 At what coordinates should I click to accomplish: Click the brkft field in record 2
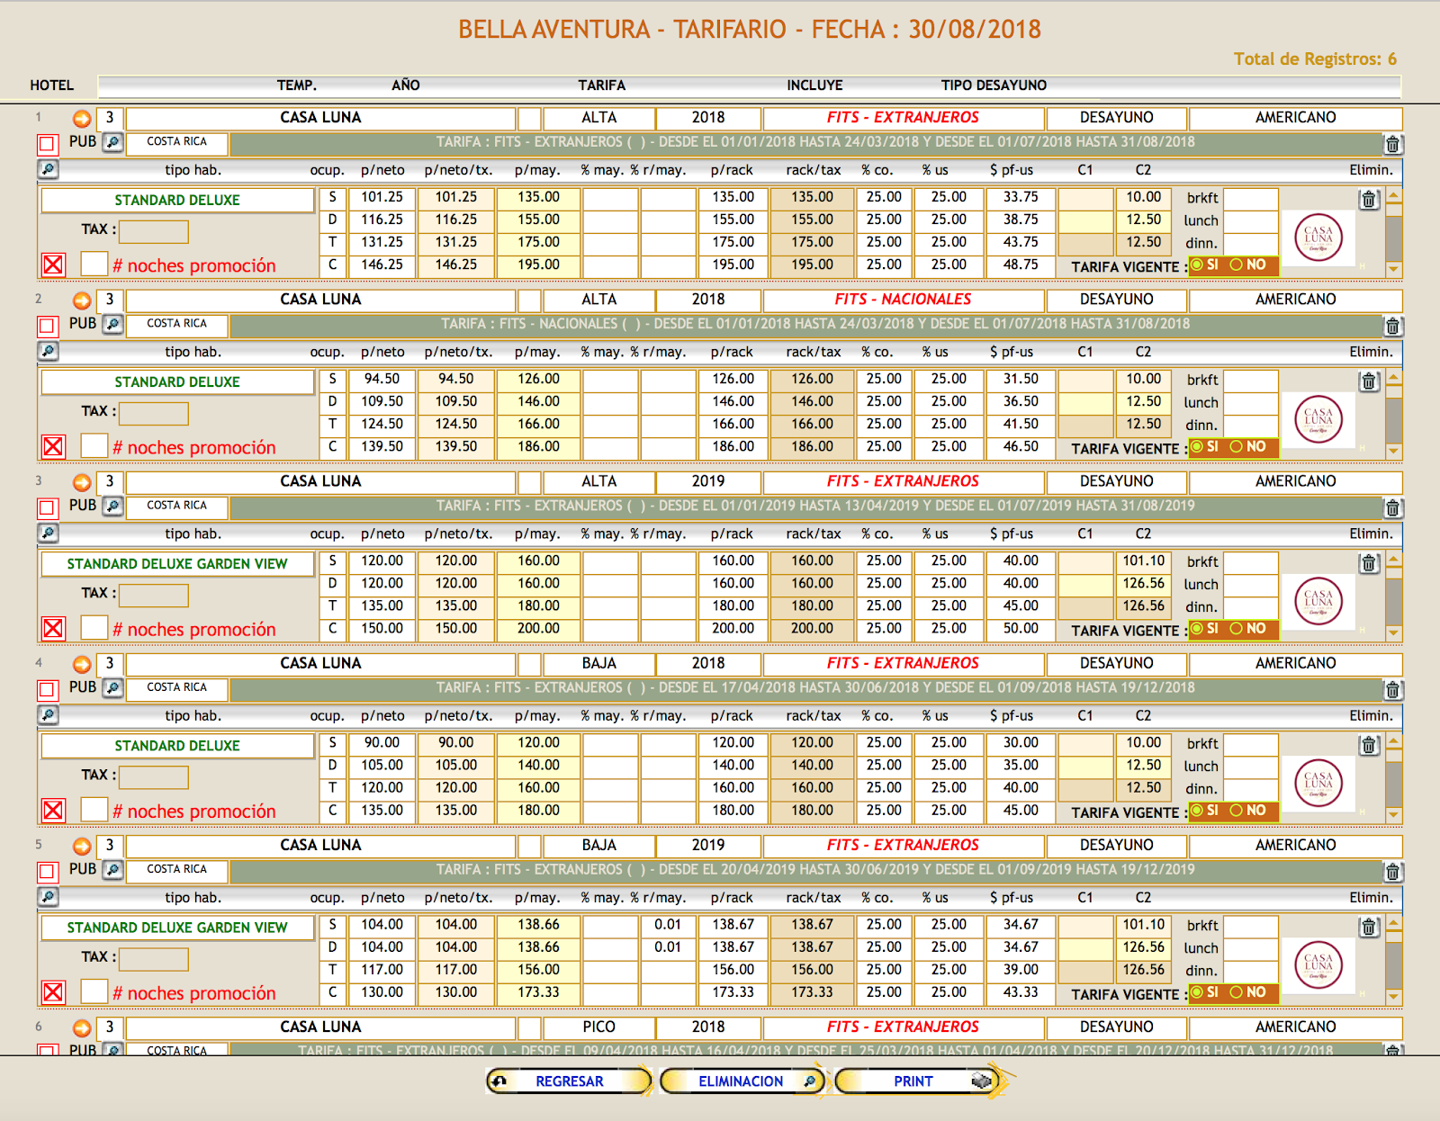coord(1251,381)
